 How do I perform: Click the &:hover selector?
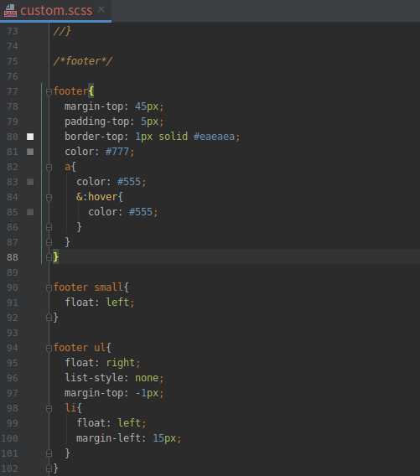pyautogui.click(x=97, y=197)
